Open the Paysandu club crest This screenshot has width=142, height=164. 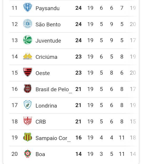[28, 7]
